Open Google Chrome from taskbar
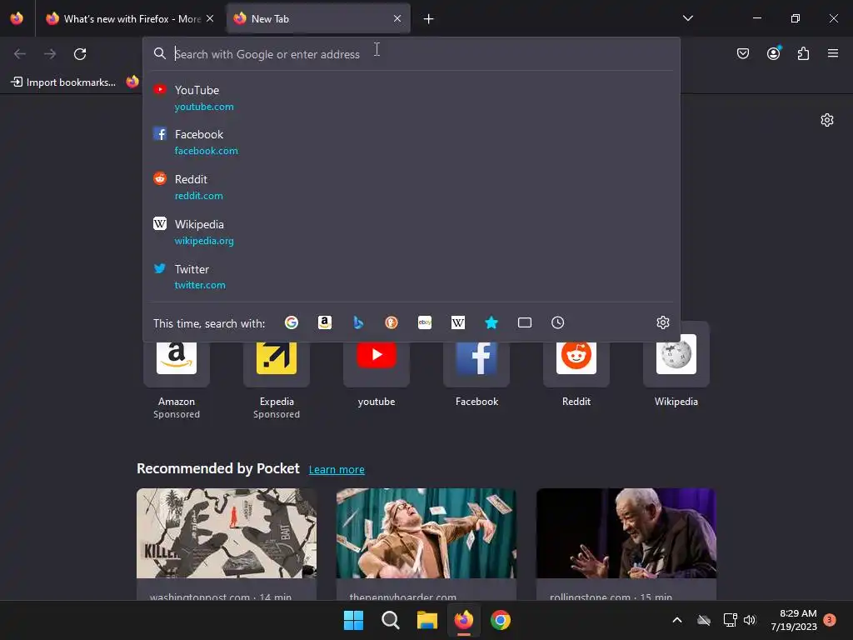This screenshot has height=640, width=853. 501,620
